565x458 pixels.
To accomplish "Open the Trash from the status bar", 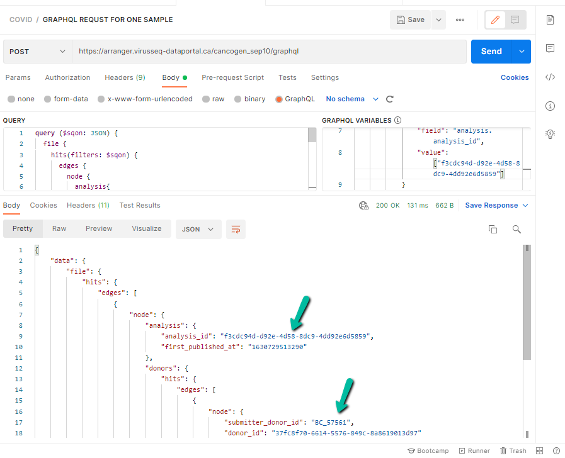I will tap(513, 450).
